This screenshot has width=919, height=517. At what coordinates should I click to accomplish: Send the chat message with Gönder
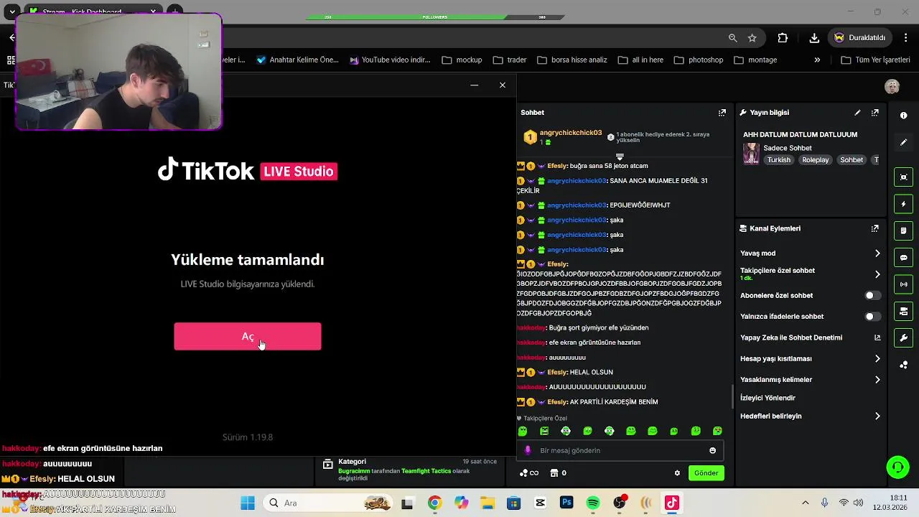coord(706,473)
